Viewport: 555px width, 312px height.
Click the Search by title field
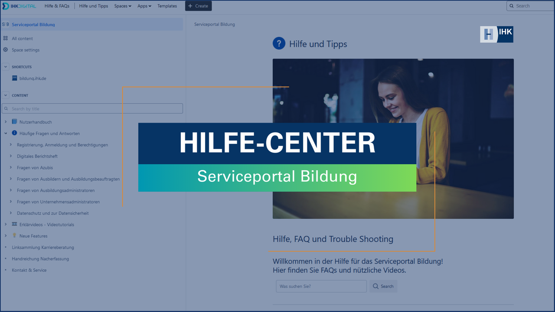tap(92, 108)
